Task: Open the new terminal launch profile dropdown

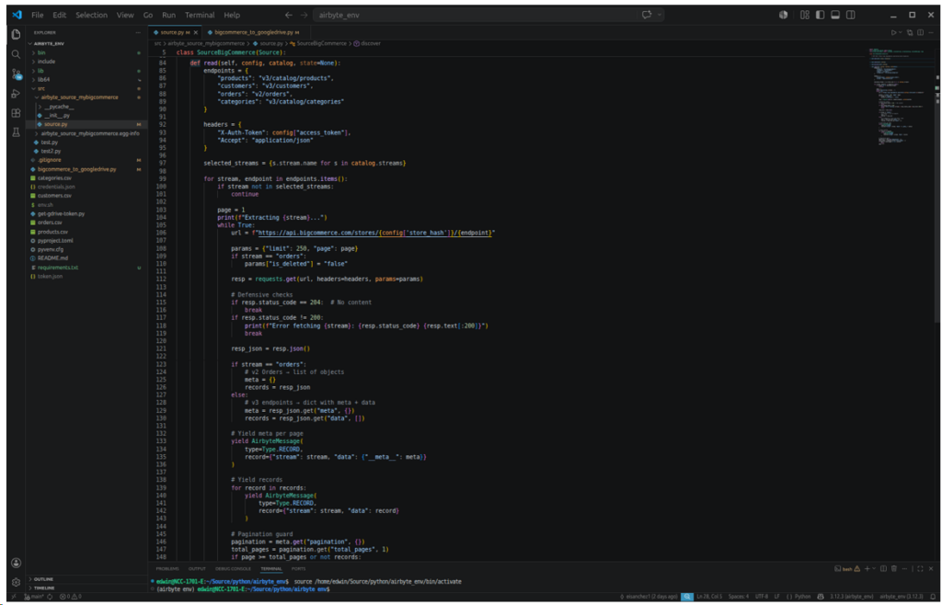Action: (x=874, y=568)
